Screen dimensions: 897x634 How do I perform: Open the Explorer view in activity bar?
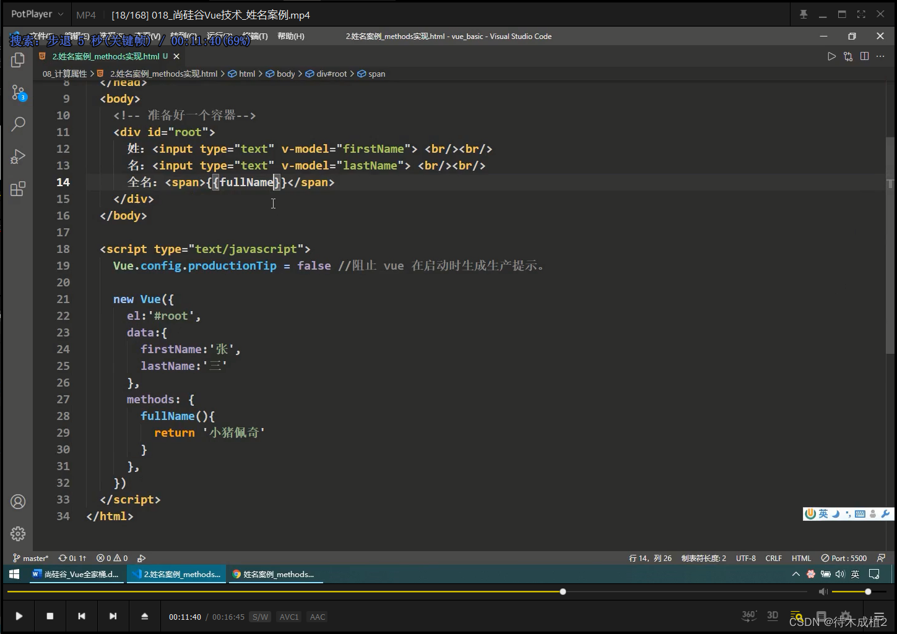pos(18,60)
